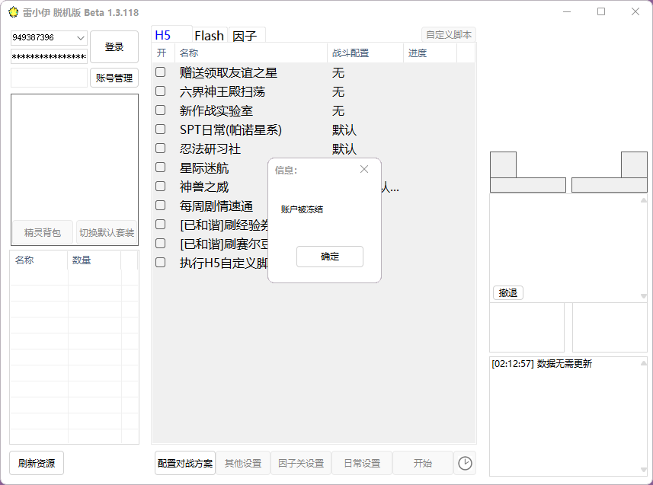Image resolution: width=653 pixels, height=485 pixels.
Task: Open 日常设置 button
Action: (x=362, y=463)
